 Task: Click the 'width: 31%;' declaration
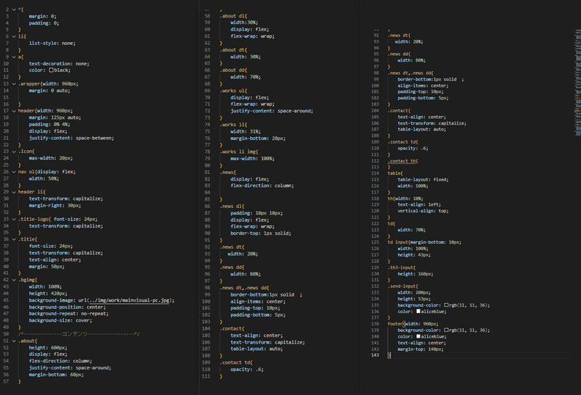point(245,132)
